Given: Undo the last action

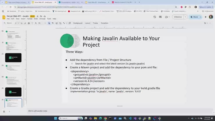Looking at the screenshot, I should tap(21, 23).
